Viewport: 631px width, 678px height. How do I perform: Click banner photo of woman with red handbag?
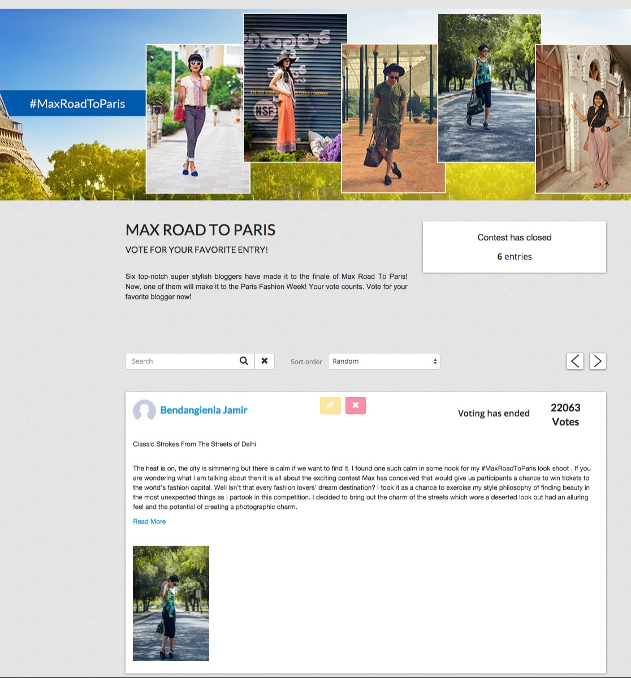click(198, 119)
